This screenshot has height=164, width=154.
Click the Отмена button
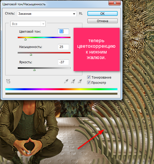102,21
